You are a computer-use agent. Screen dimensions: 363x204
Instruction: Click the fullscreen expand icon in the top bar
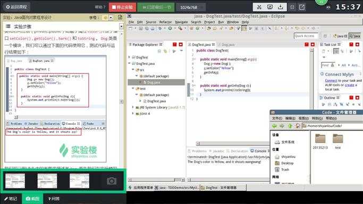click(x=292, y=7)
